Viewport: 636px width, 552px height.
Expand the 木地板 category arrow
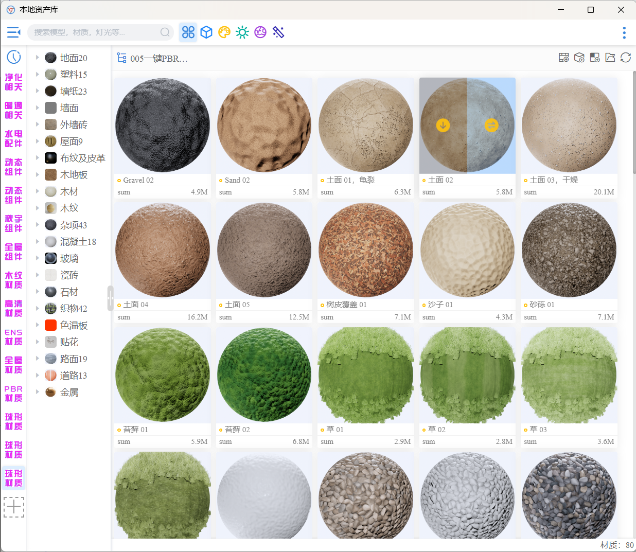click(38, 175)
